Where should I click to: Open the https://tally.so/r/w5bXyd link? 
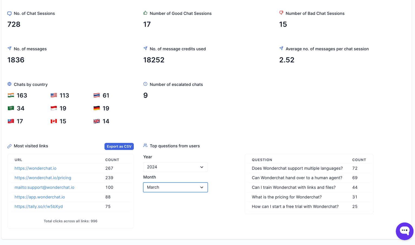(x=39, y=206)
